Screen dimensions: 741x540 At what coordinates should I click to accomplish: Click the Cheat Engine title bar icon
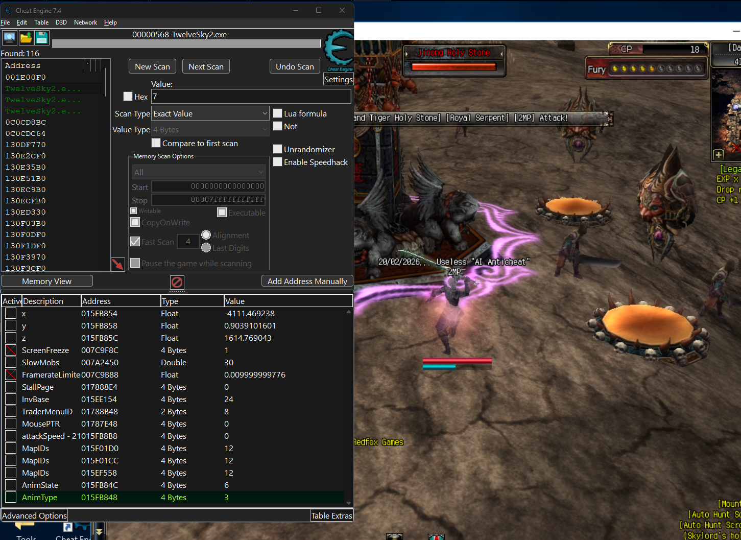[9, 10]
